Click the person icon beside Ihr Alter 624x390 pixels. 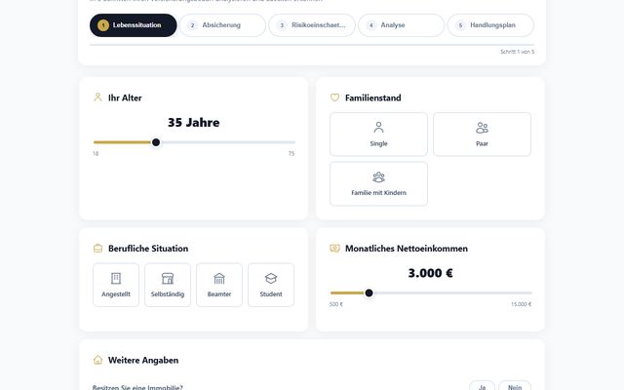click(97, 97)
